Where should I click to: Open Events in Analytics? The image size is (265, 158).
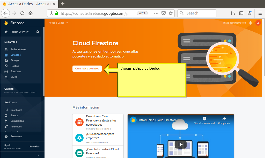(14, 115)
